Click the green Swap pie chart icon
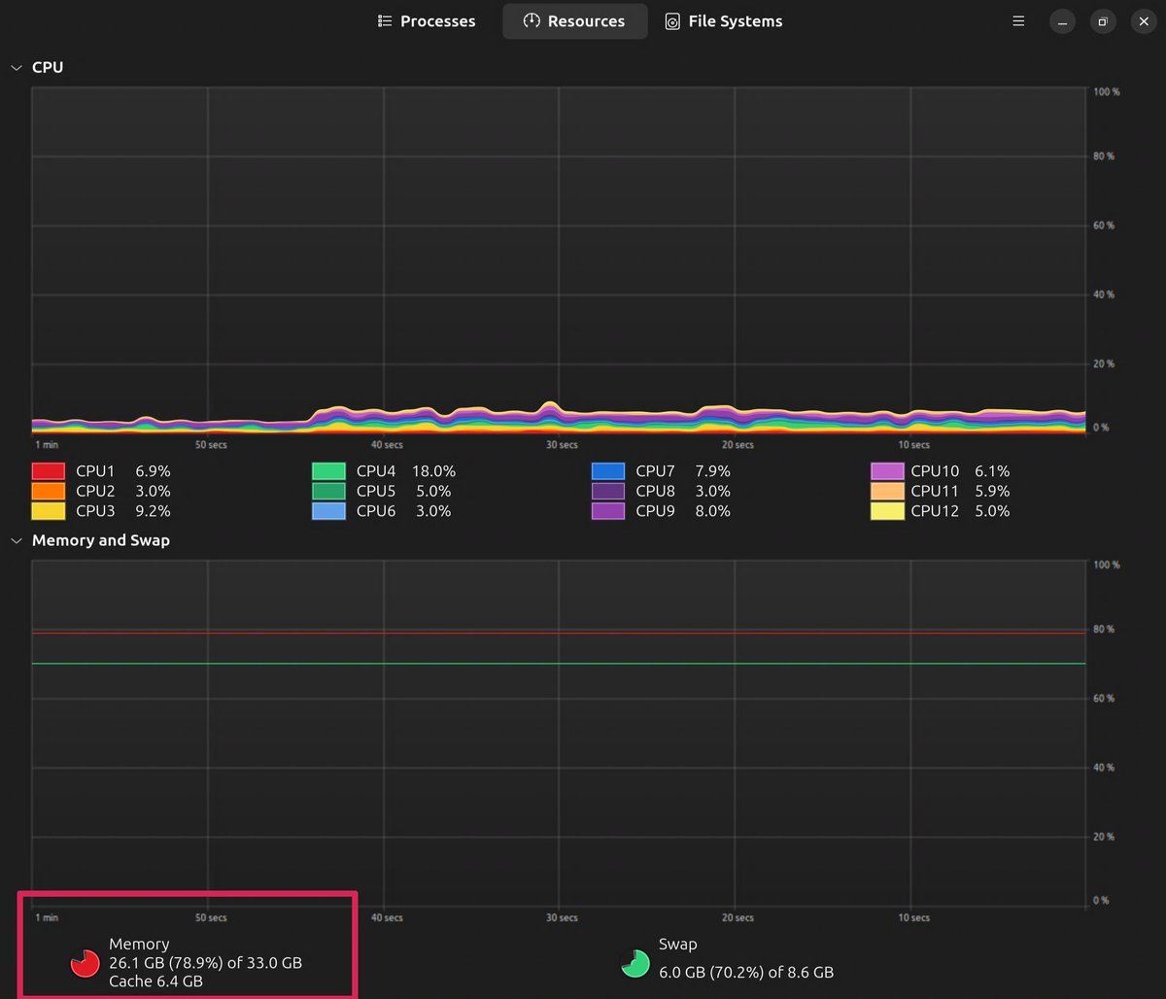This screenshot has height=999, width=1166. coord(634,963)
